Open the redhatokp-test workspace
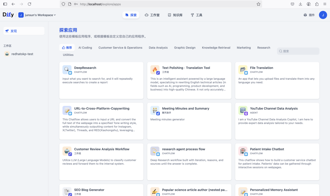The height and width of the screenshot is (196, 330). pyautogui.click(x=21, y=54)
